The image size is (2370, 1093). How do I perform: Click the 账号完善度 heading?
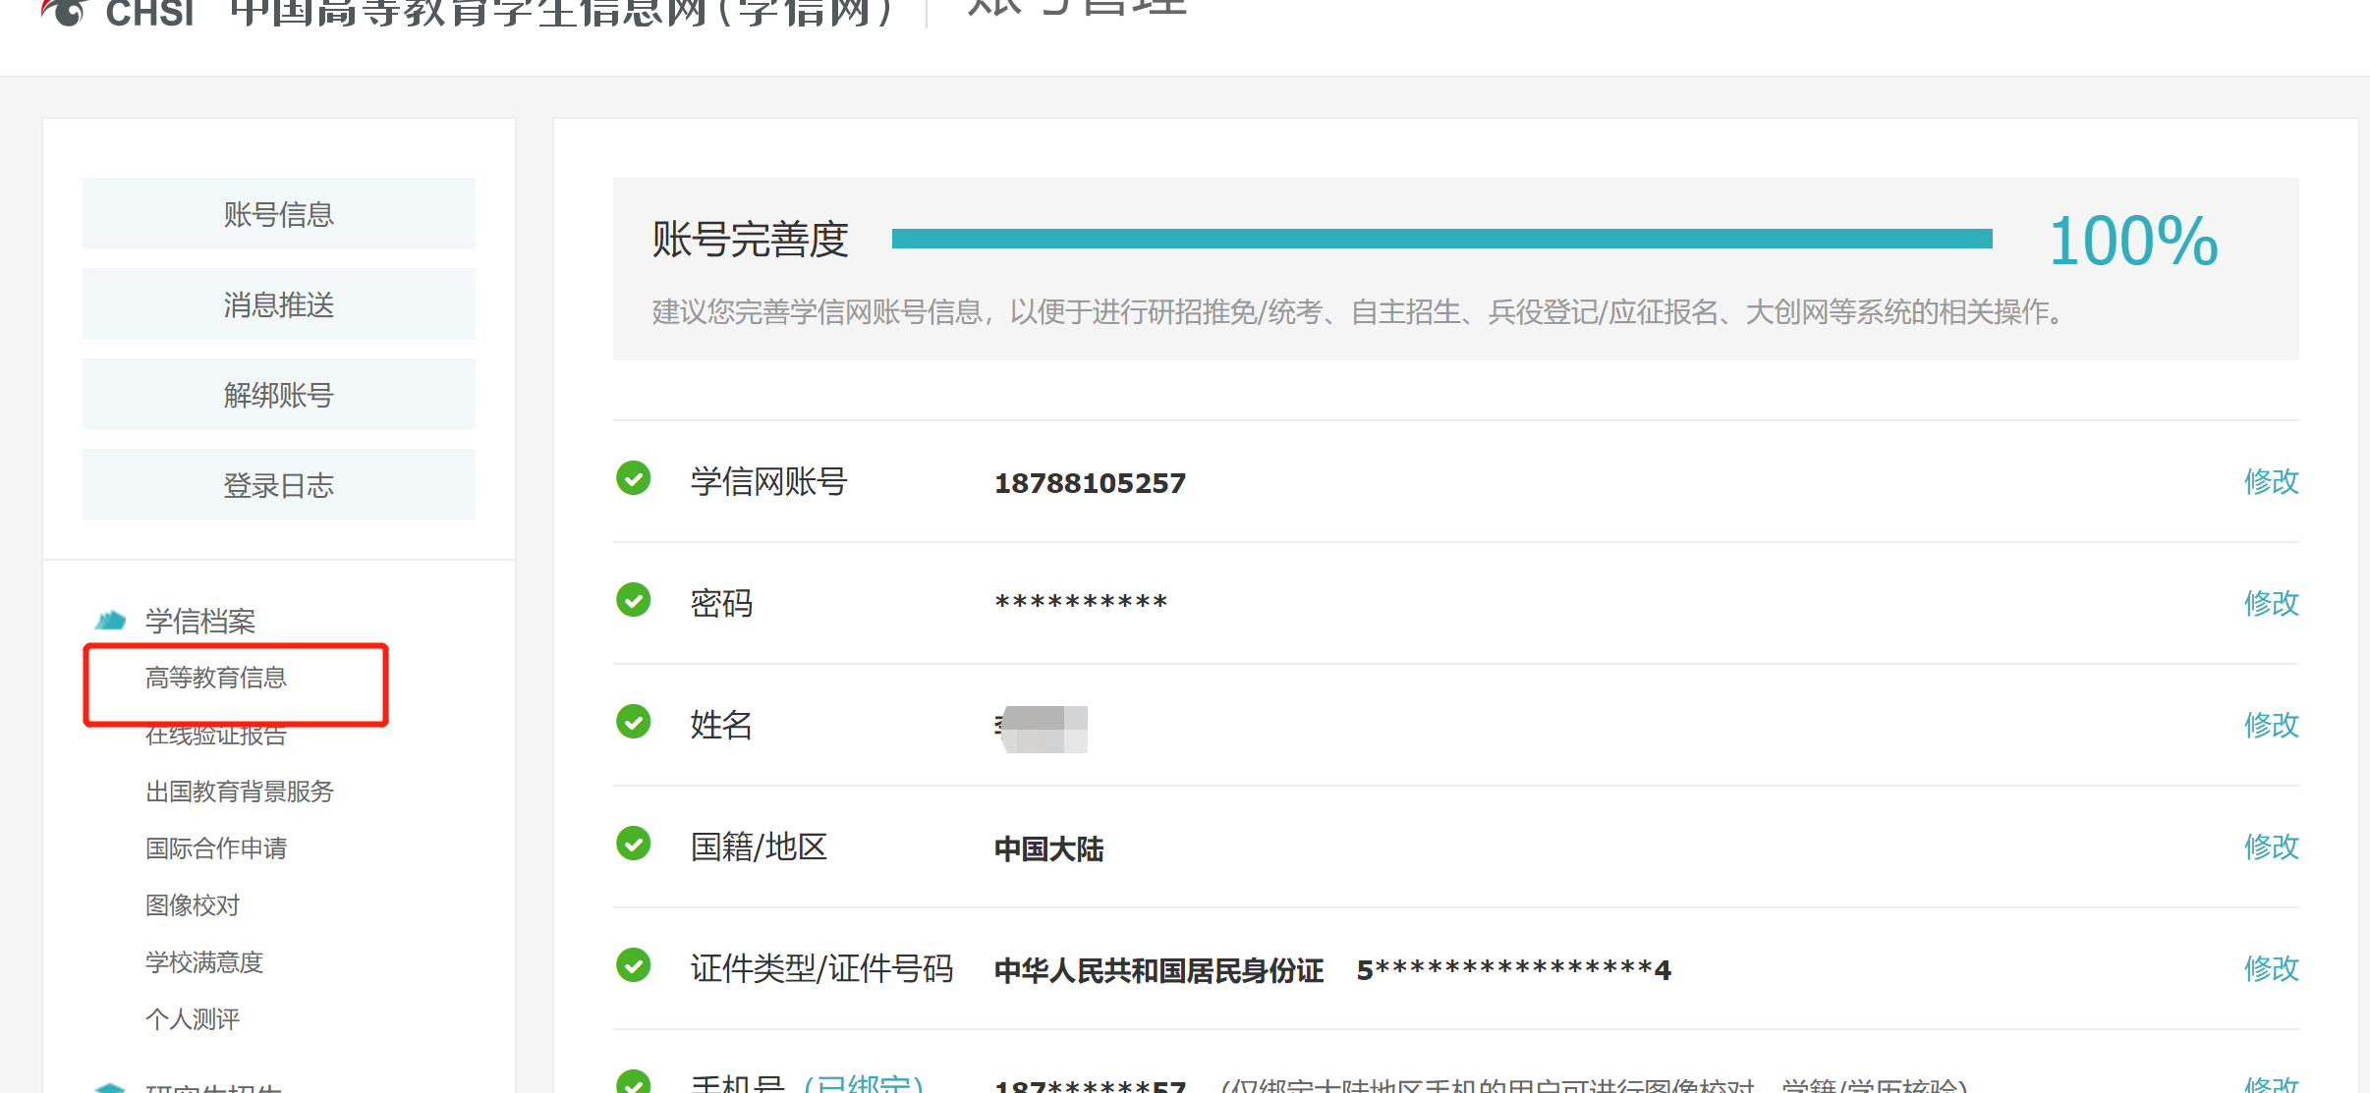750,240
